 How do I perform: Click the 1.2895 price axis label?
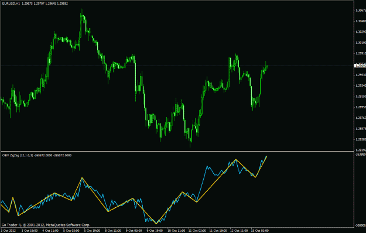361,107
